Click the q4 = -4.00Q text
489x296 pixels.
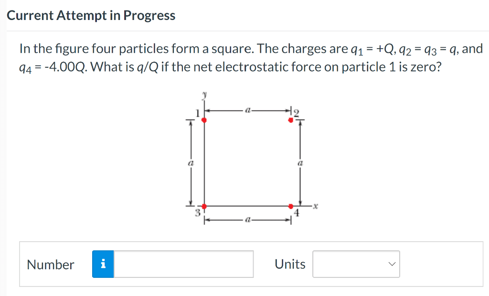(53, 67)
